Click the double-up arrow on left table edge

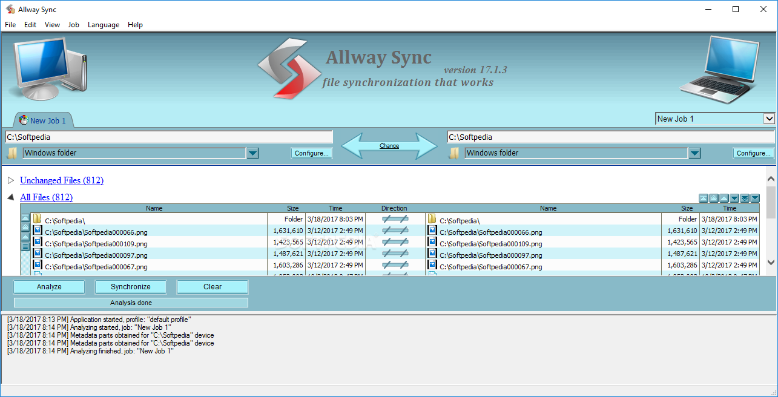point(25,228)
